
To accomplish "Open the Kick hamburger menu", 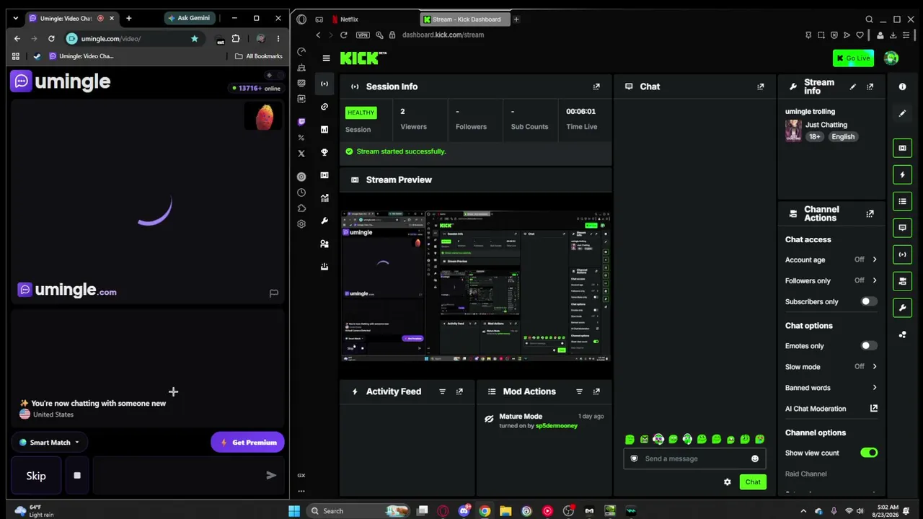I will [326, 58].
